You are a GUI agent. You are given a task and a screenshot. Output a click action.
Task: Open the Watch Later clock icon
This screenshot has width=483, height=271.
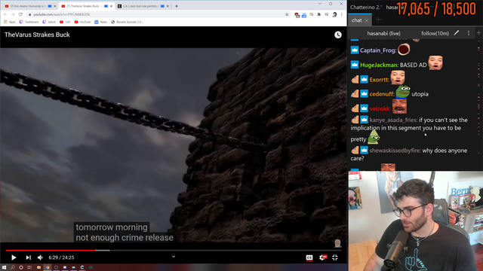[x=338, y=35]
